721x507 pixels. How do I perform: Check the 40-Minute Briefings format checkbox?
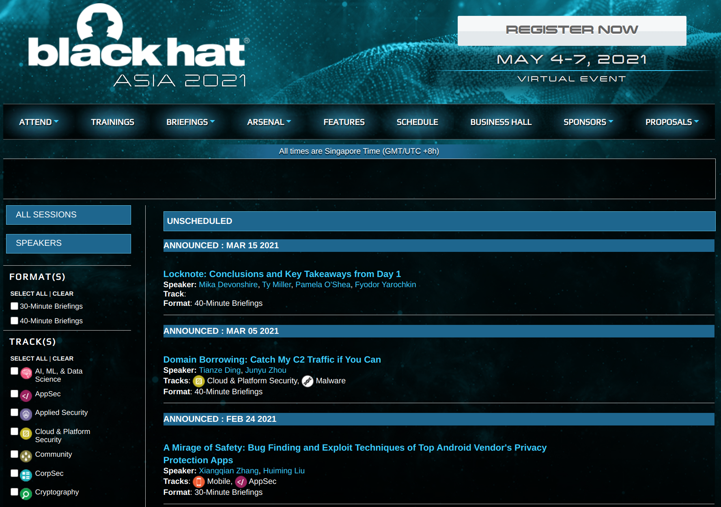pos(14,320)
